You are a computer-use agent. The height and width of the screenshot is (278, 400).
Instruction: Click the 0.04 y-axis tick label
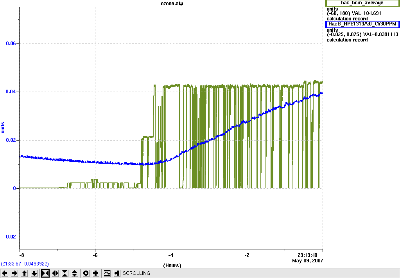coord(11,92)
